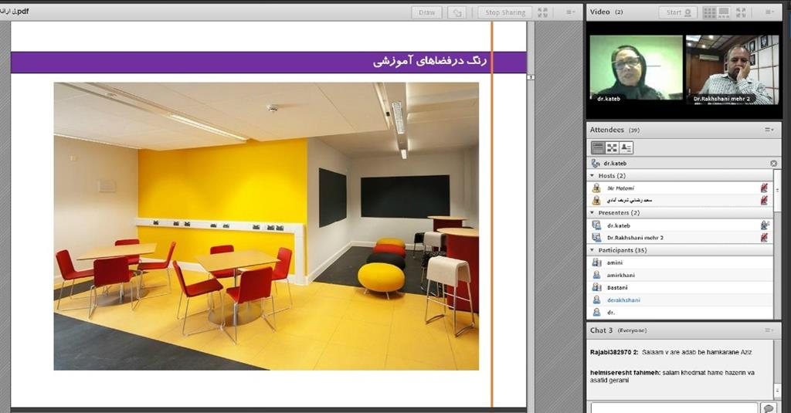Click the pointer tool icon beside Draw
Screen dimensions: 791x413
[x=457, y=12]
